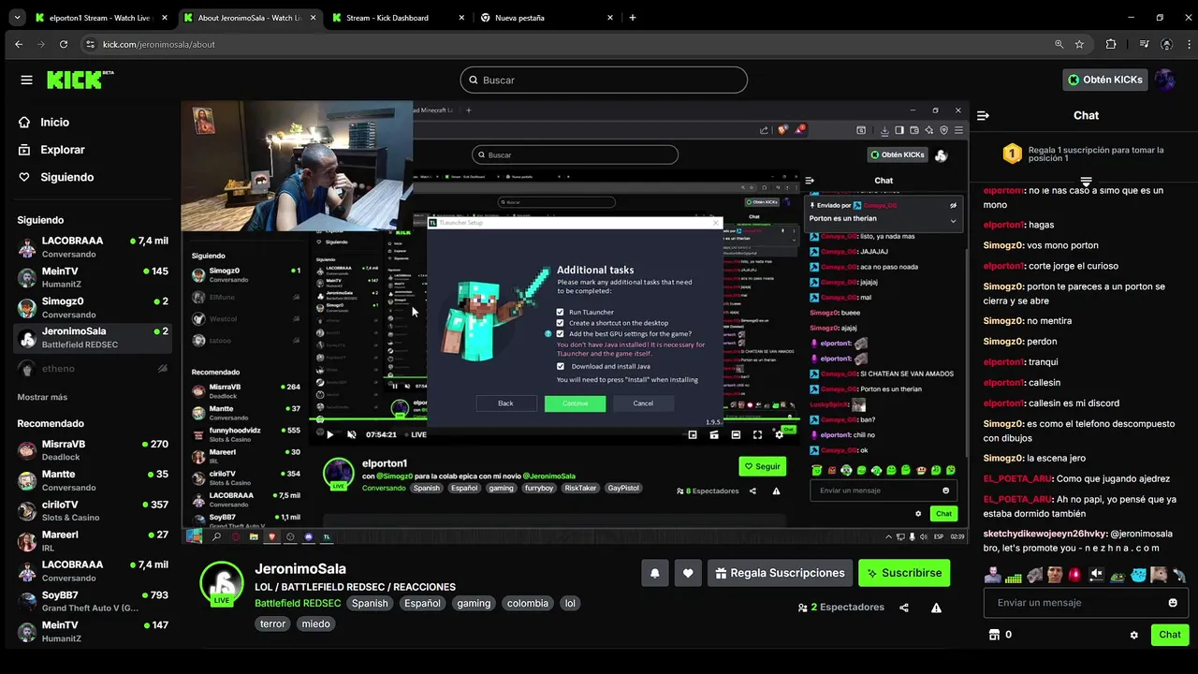
Task: Report JeronimoSala's stream with warning icon
Action: tap(936, 608)
